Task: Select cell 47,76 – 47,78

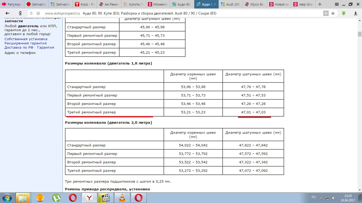Action: (x=253, y=87)
